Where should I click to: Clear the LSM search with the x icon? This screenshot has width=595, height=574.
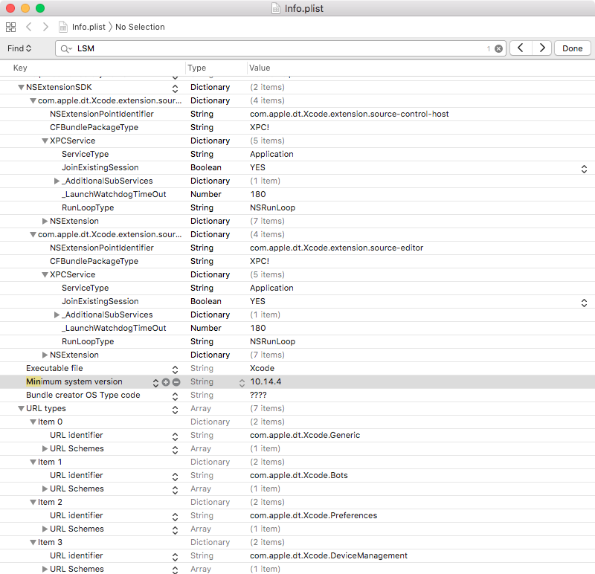pyautogui.click(x=498, y=48)
